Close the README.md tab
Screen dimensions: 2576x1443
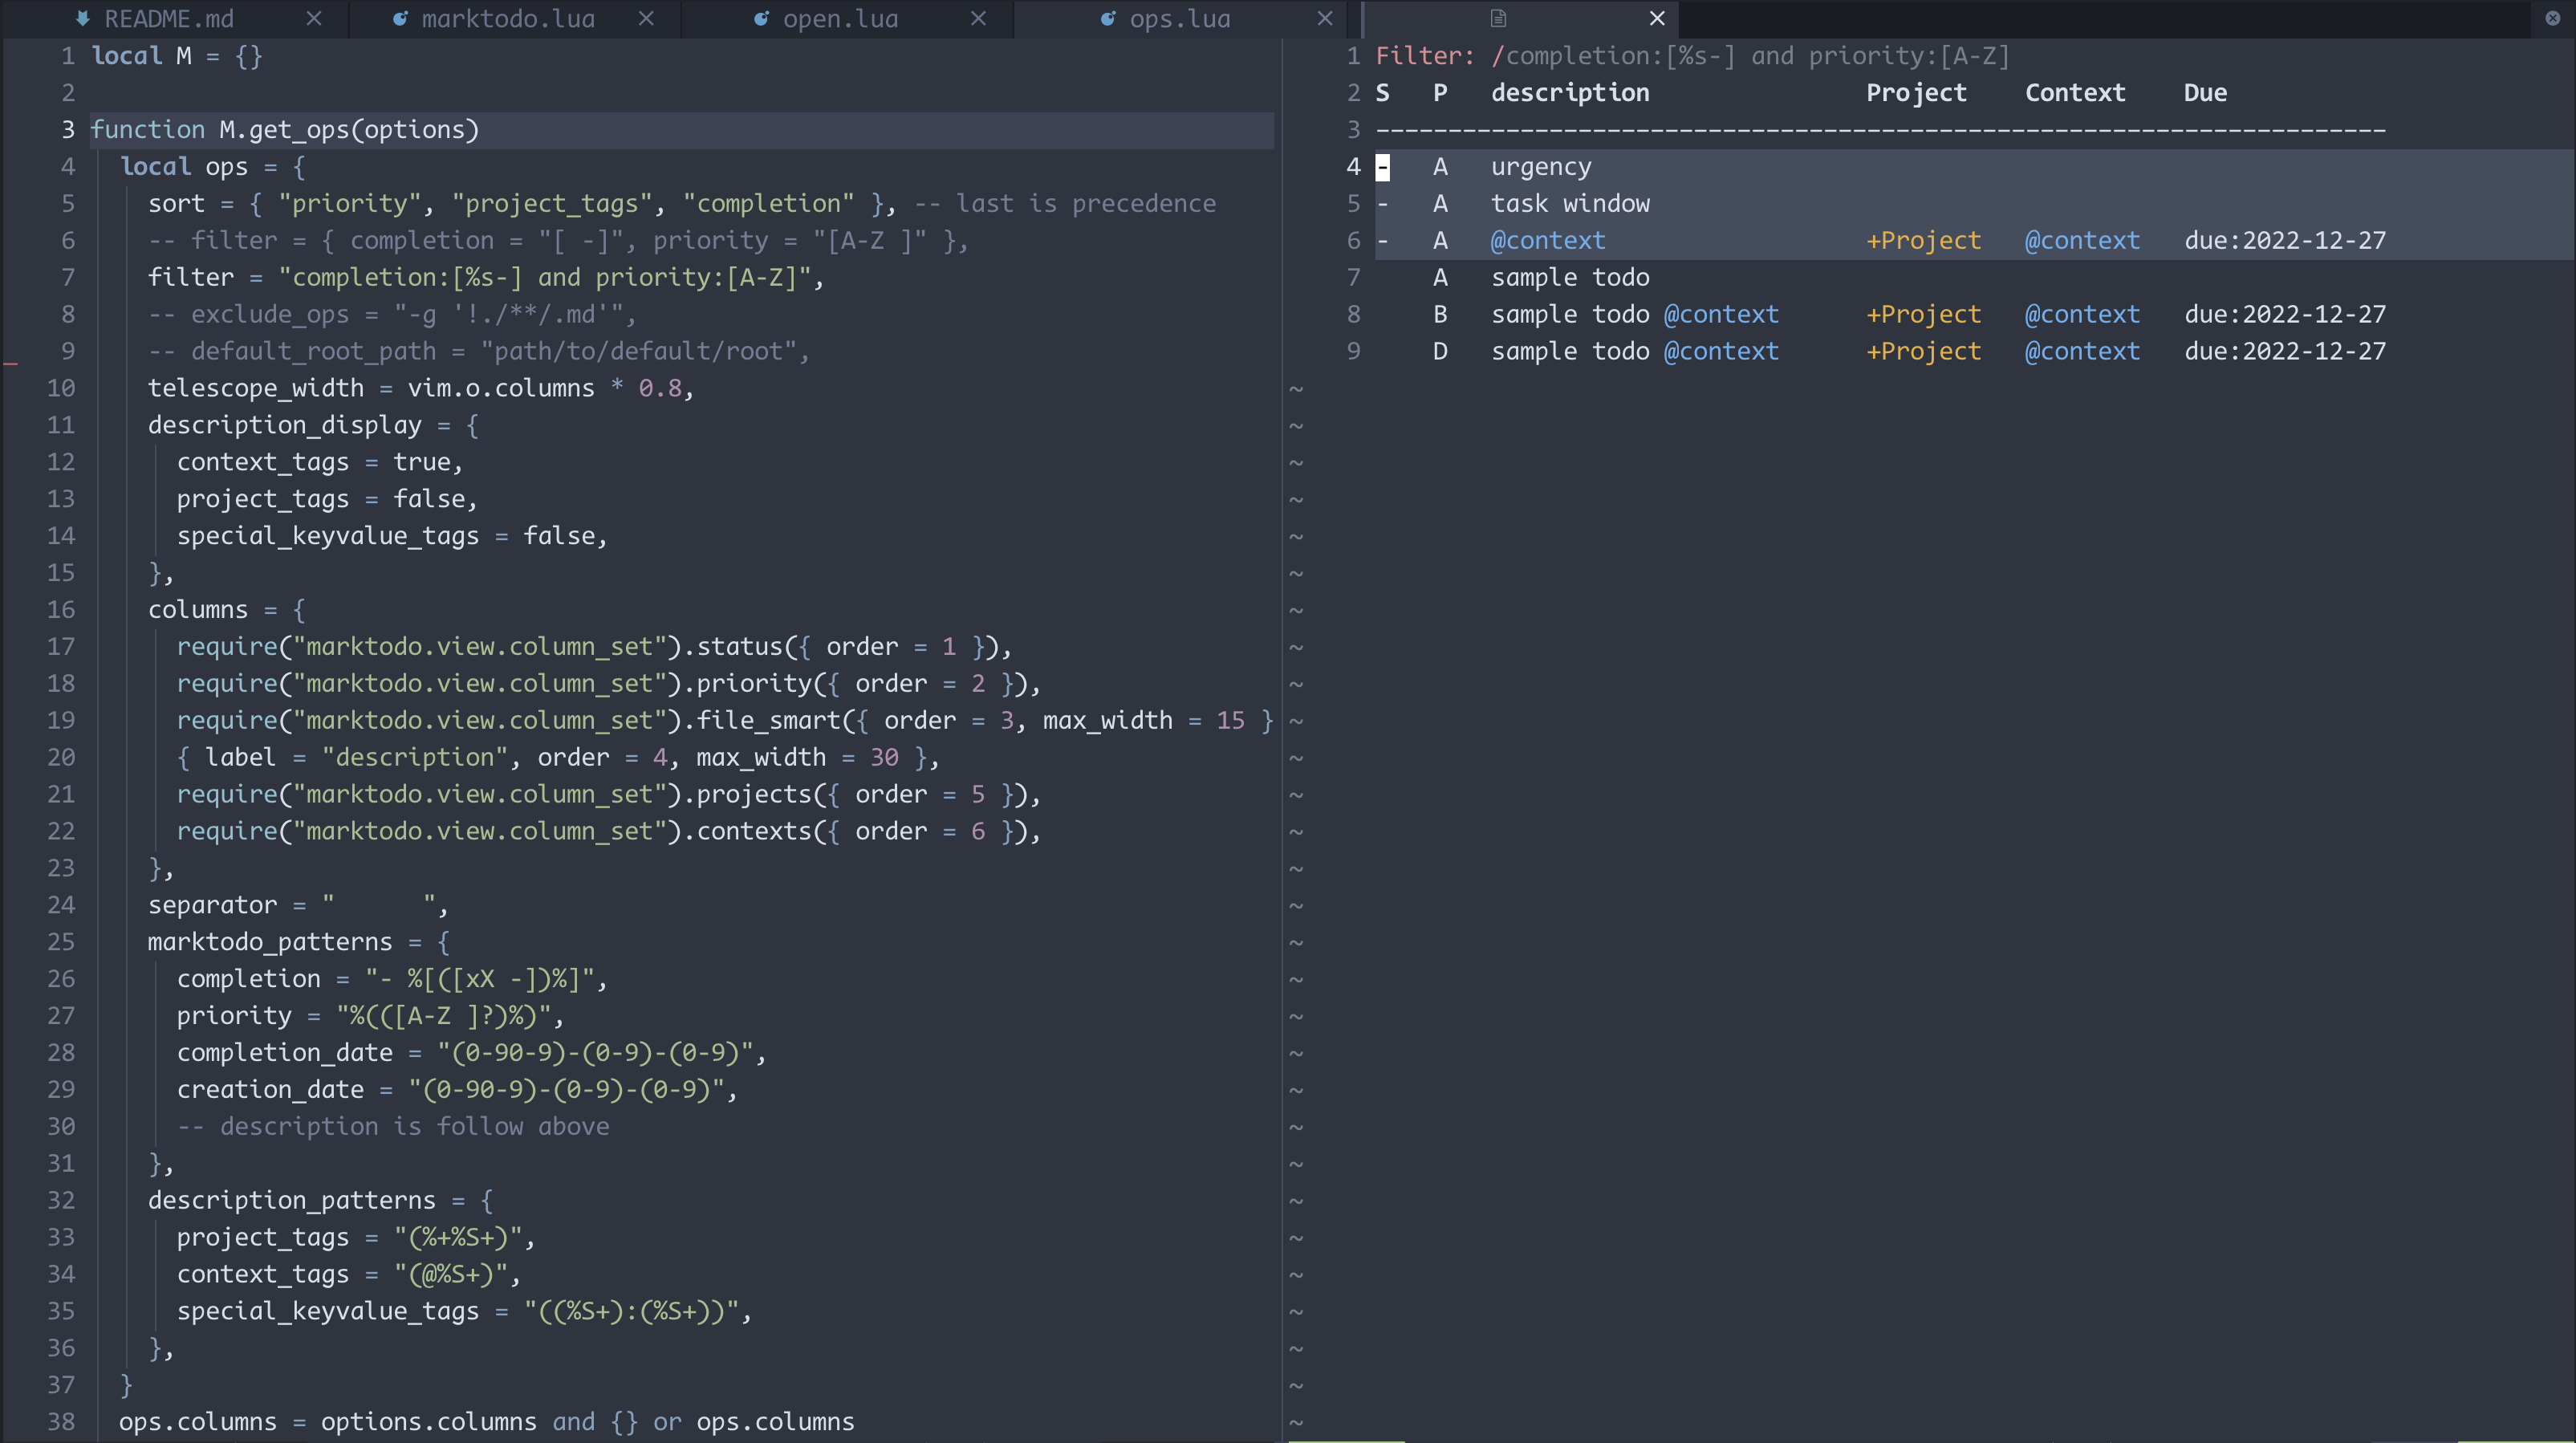314,19
